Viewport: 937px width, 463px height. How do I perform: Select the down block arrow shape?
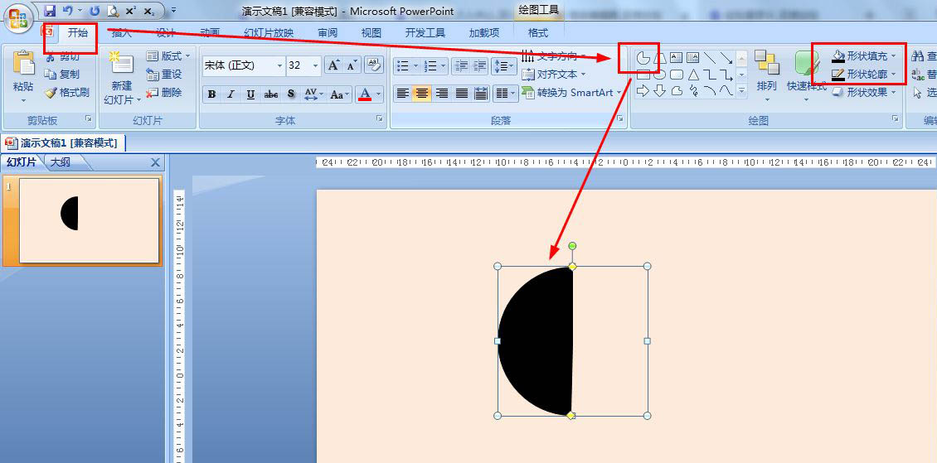click(x=660, y=90)
